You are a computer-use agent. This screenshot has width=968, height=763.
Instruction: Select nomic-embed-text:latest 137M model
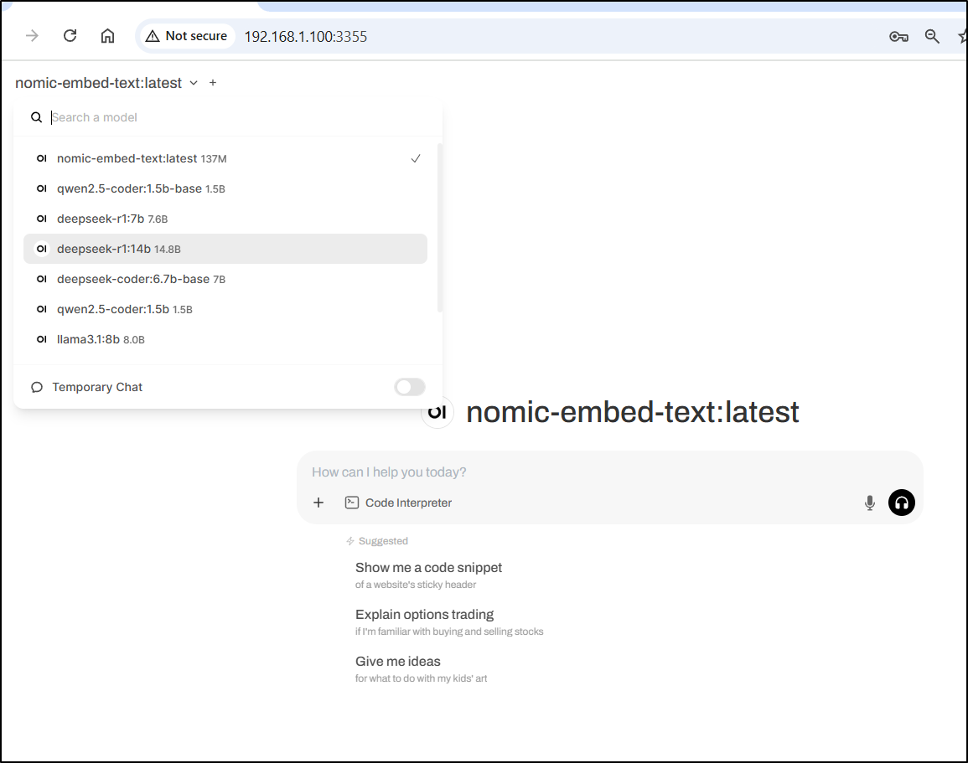click(x=225, y=158)
